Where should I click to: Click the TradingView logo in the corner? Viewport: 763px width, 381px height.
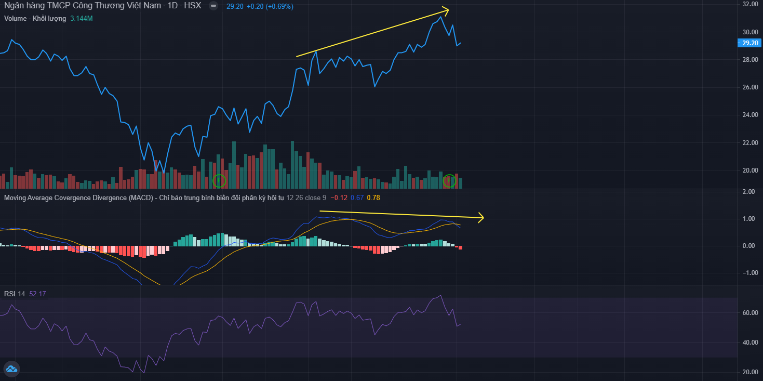11,370
